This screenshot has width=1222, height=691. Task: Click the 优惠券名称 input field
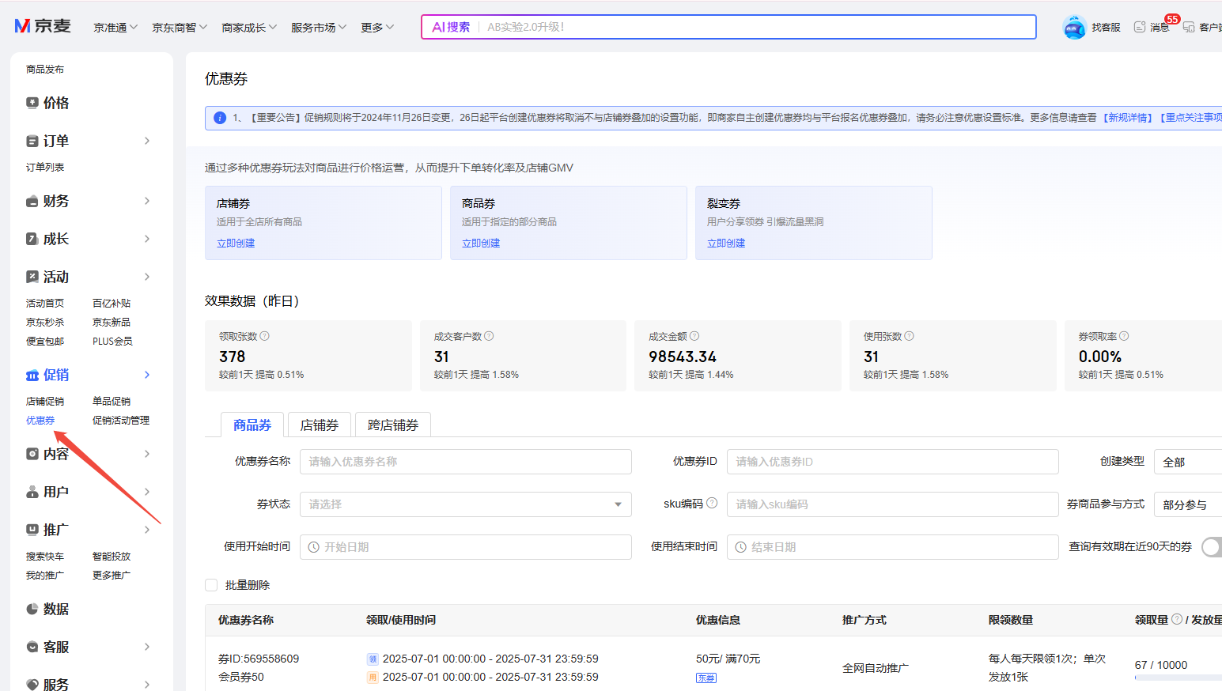pyautogui.click(x=465, y=462)
